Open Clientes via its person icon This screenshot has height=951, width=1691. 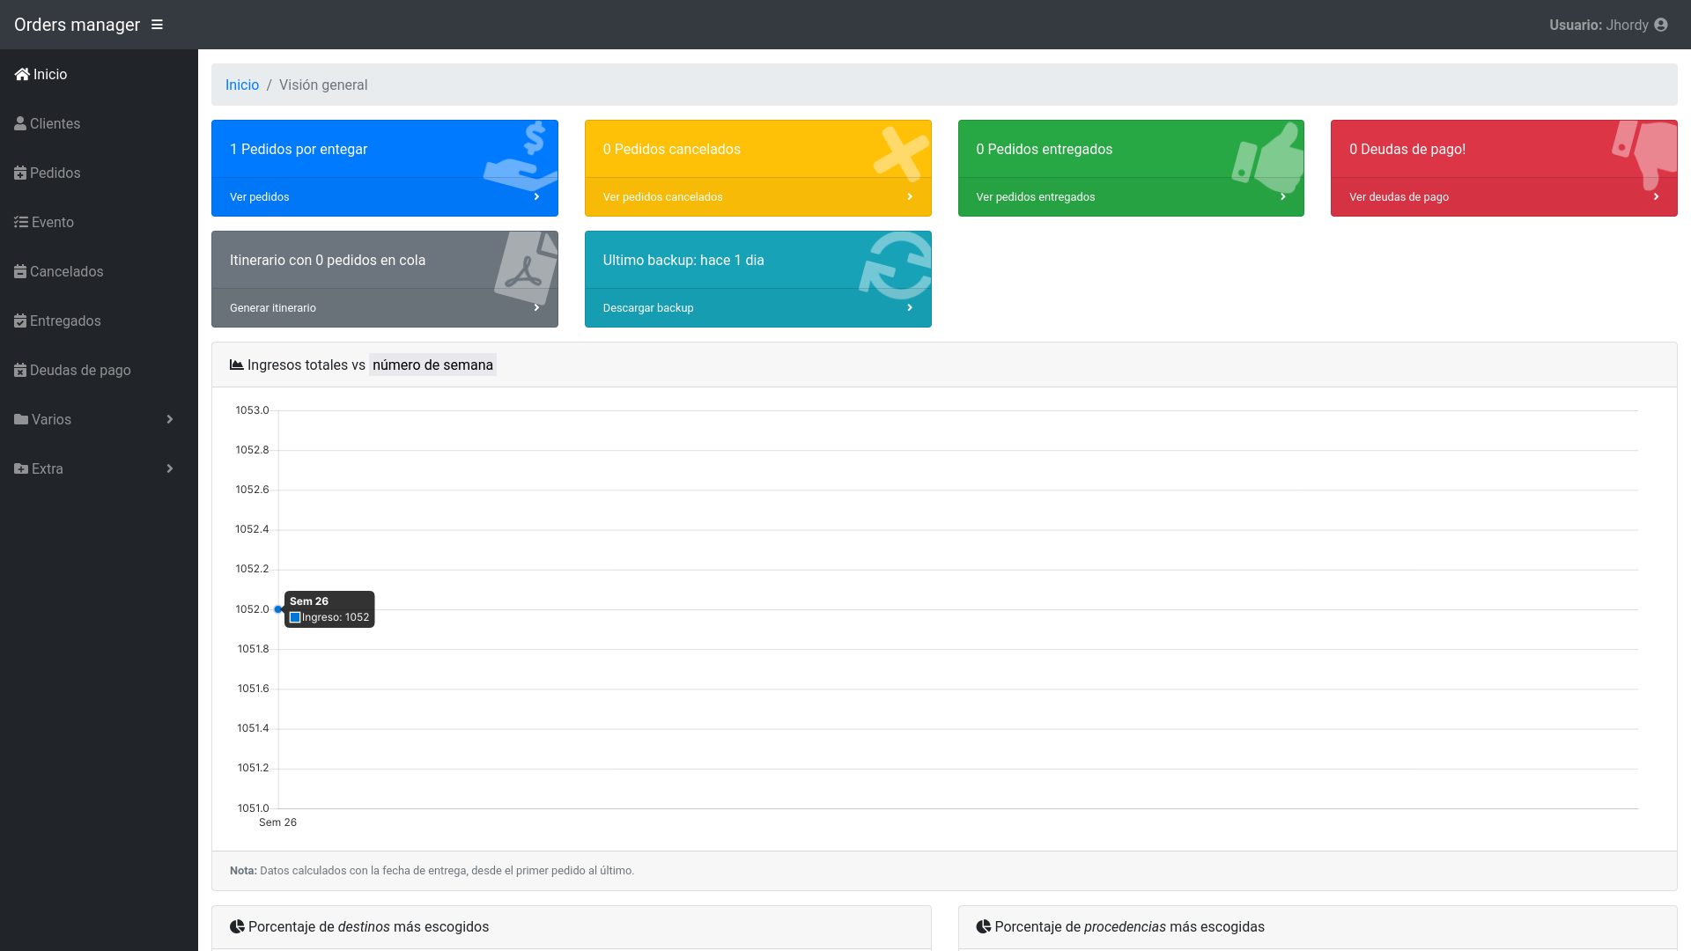click(20, 123)
